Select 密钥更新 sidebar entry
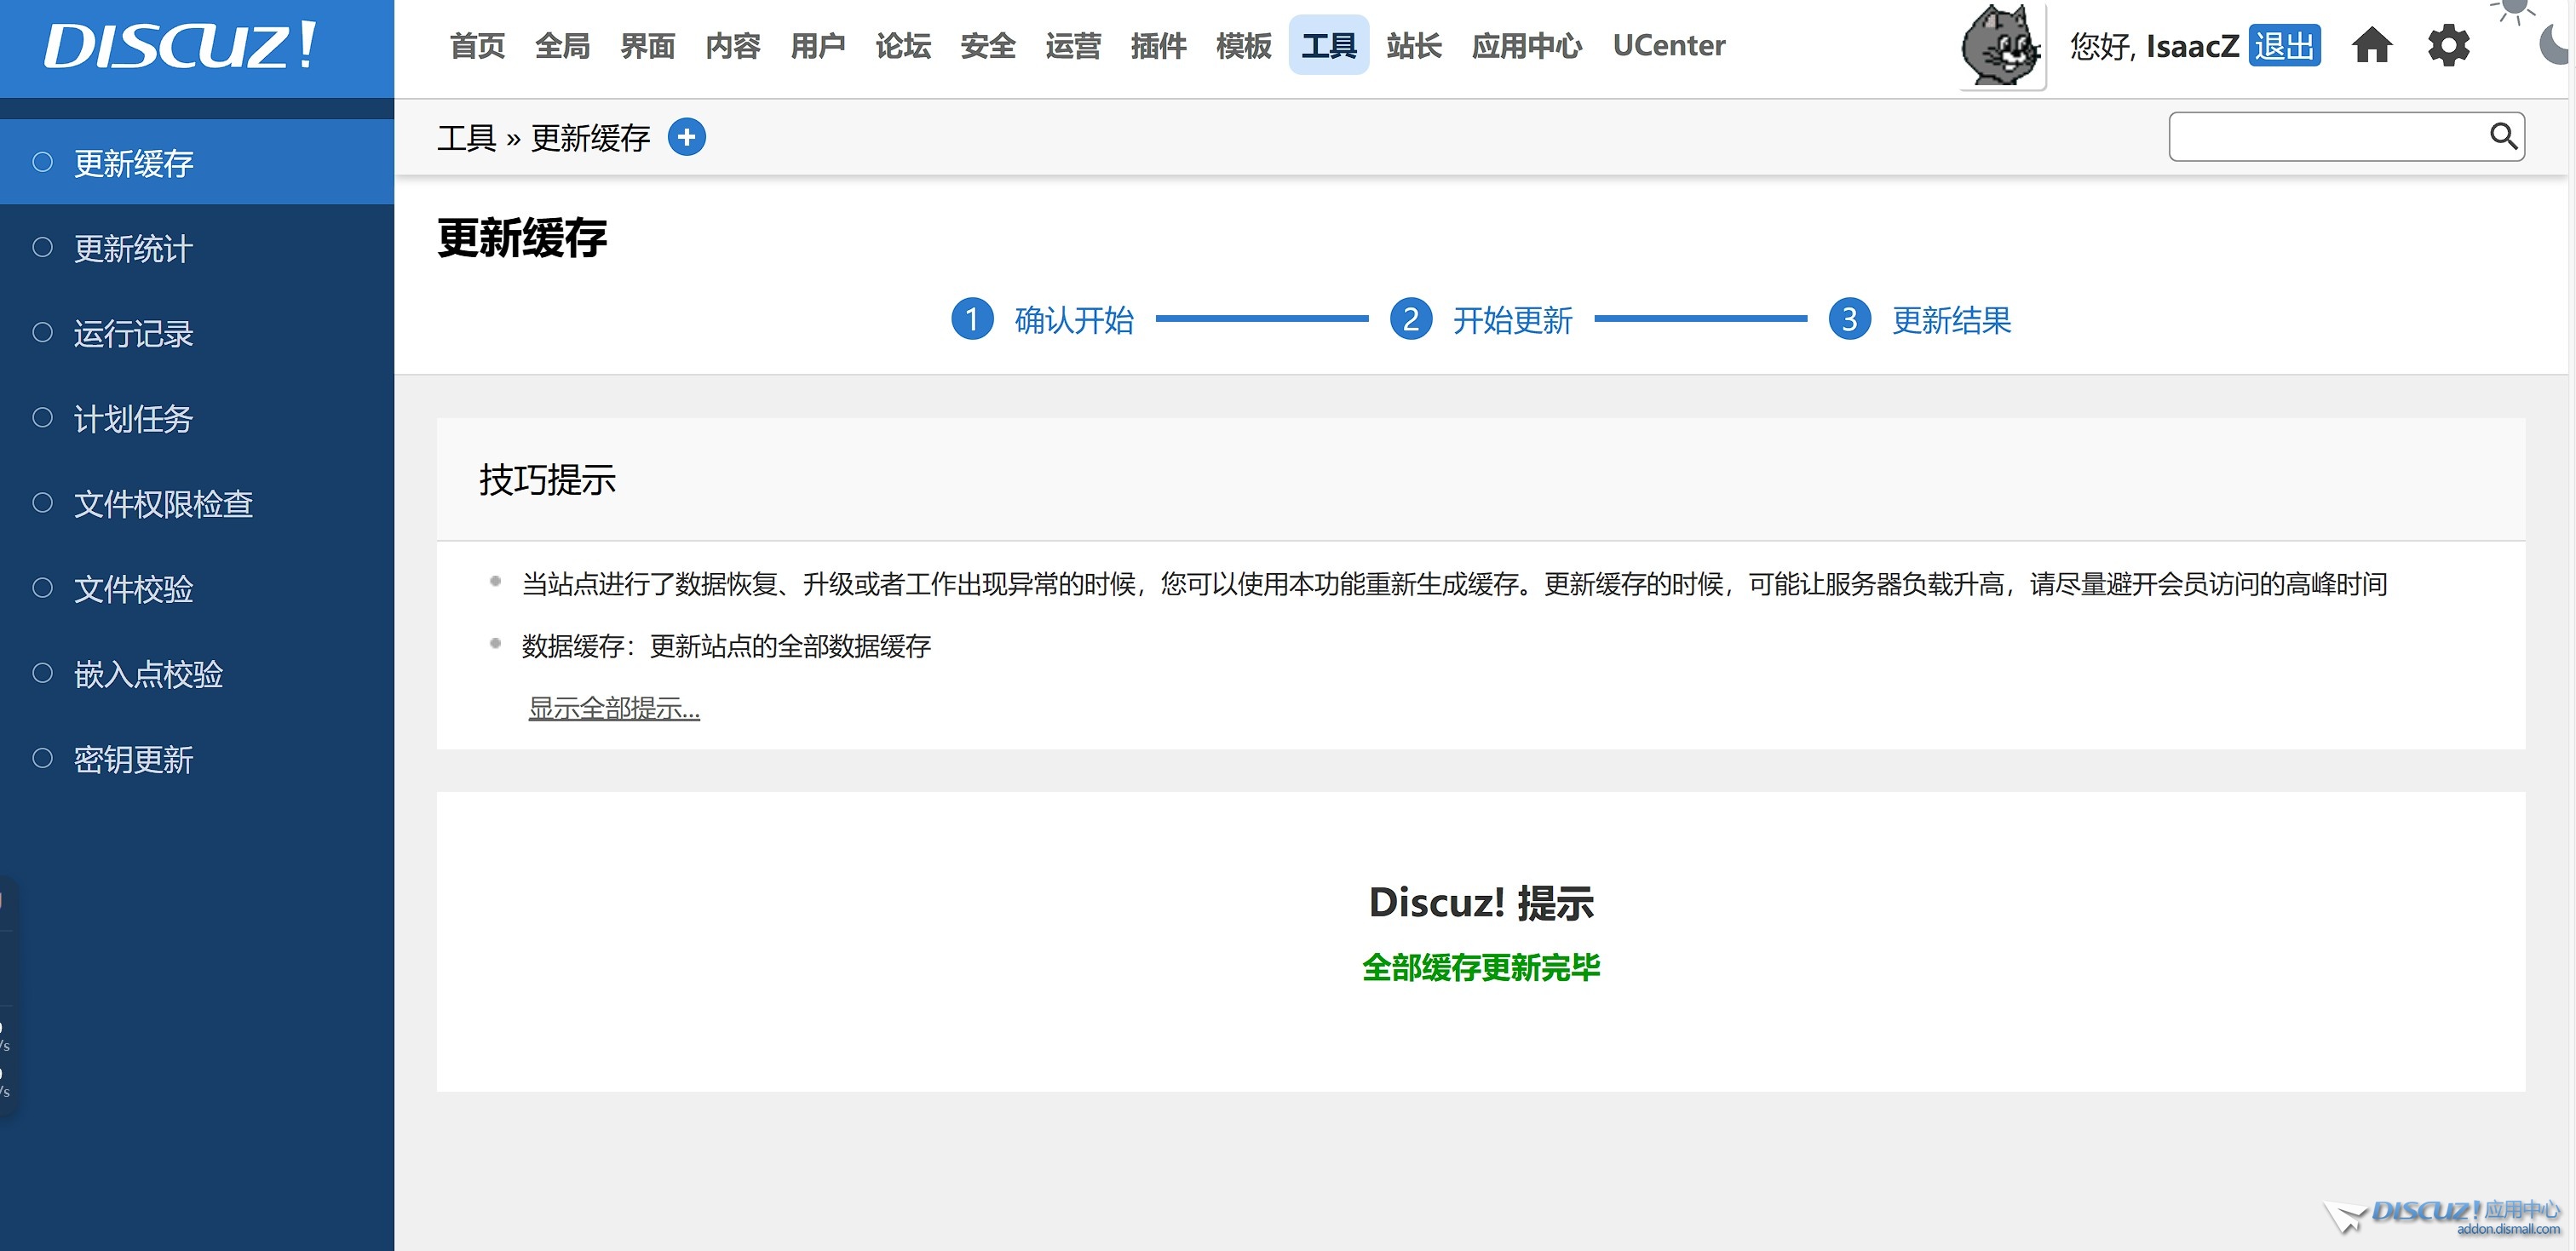 coord(133,759)
